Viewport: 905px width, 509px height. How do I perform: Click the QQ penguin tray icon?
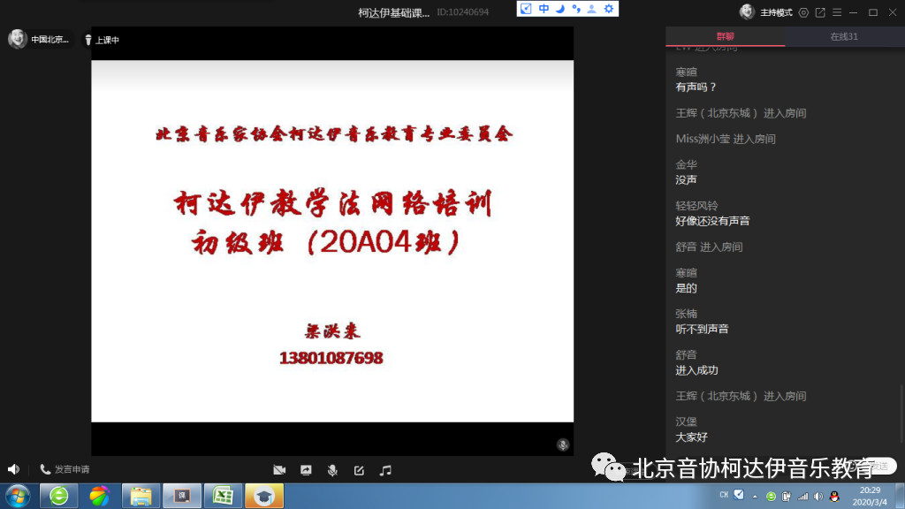834,497
